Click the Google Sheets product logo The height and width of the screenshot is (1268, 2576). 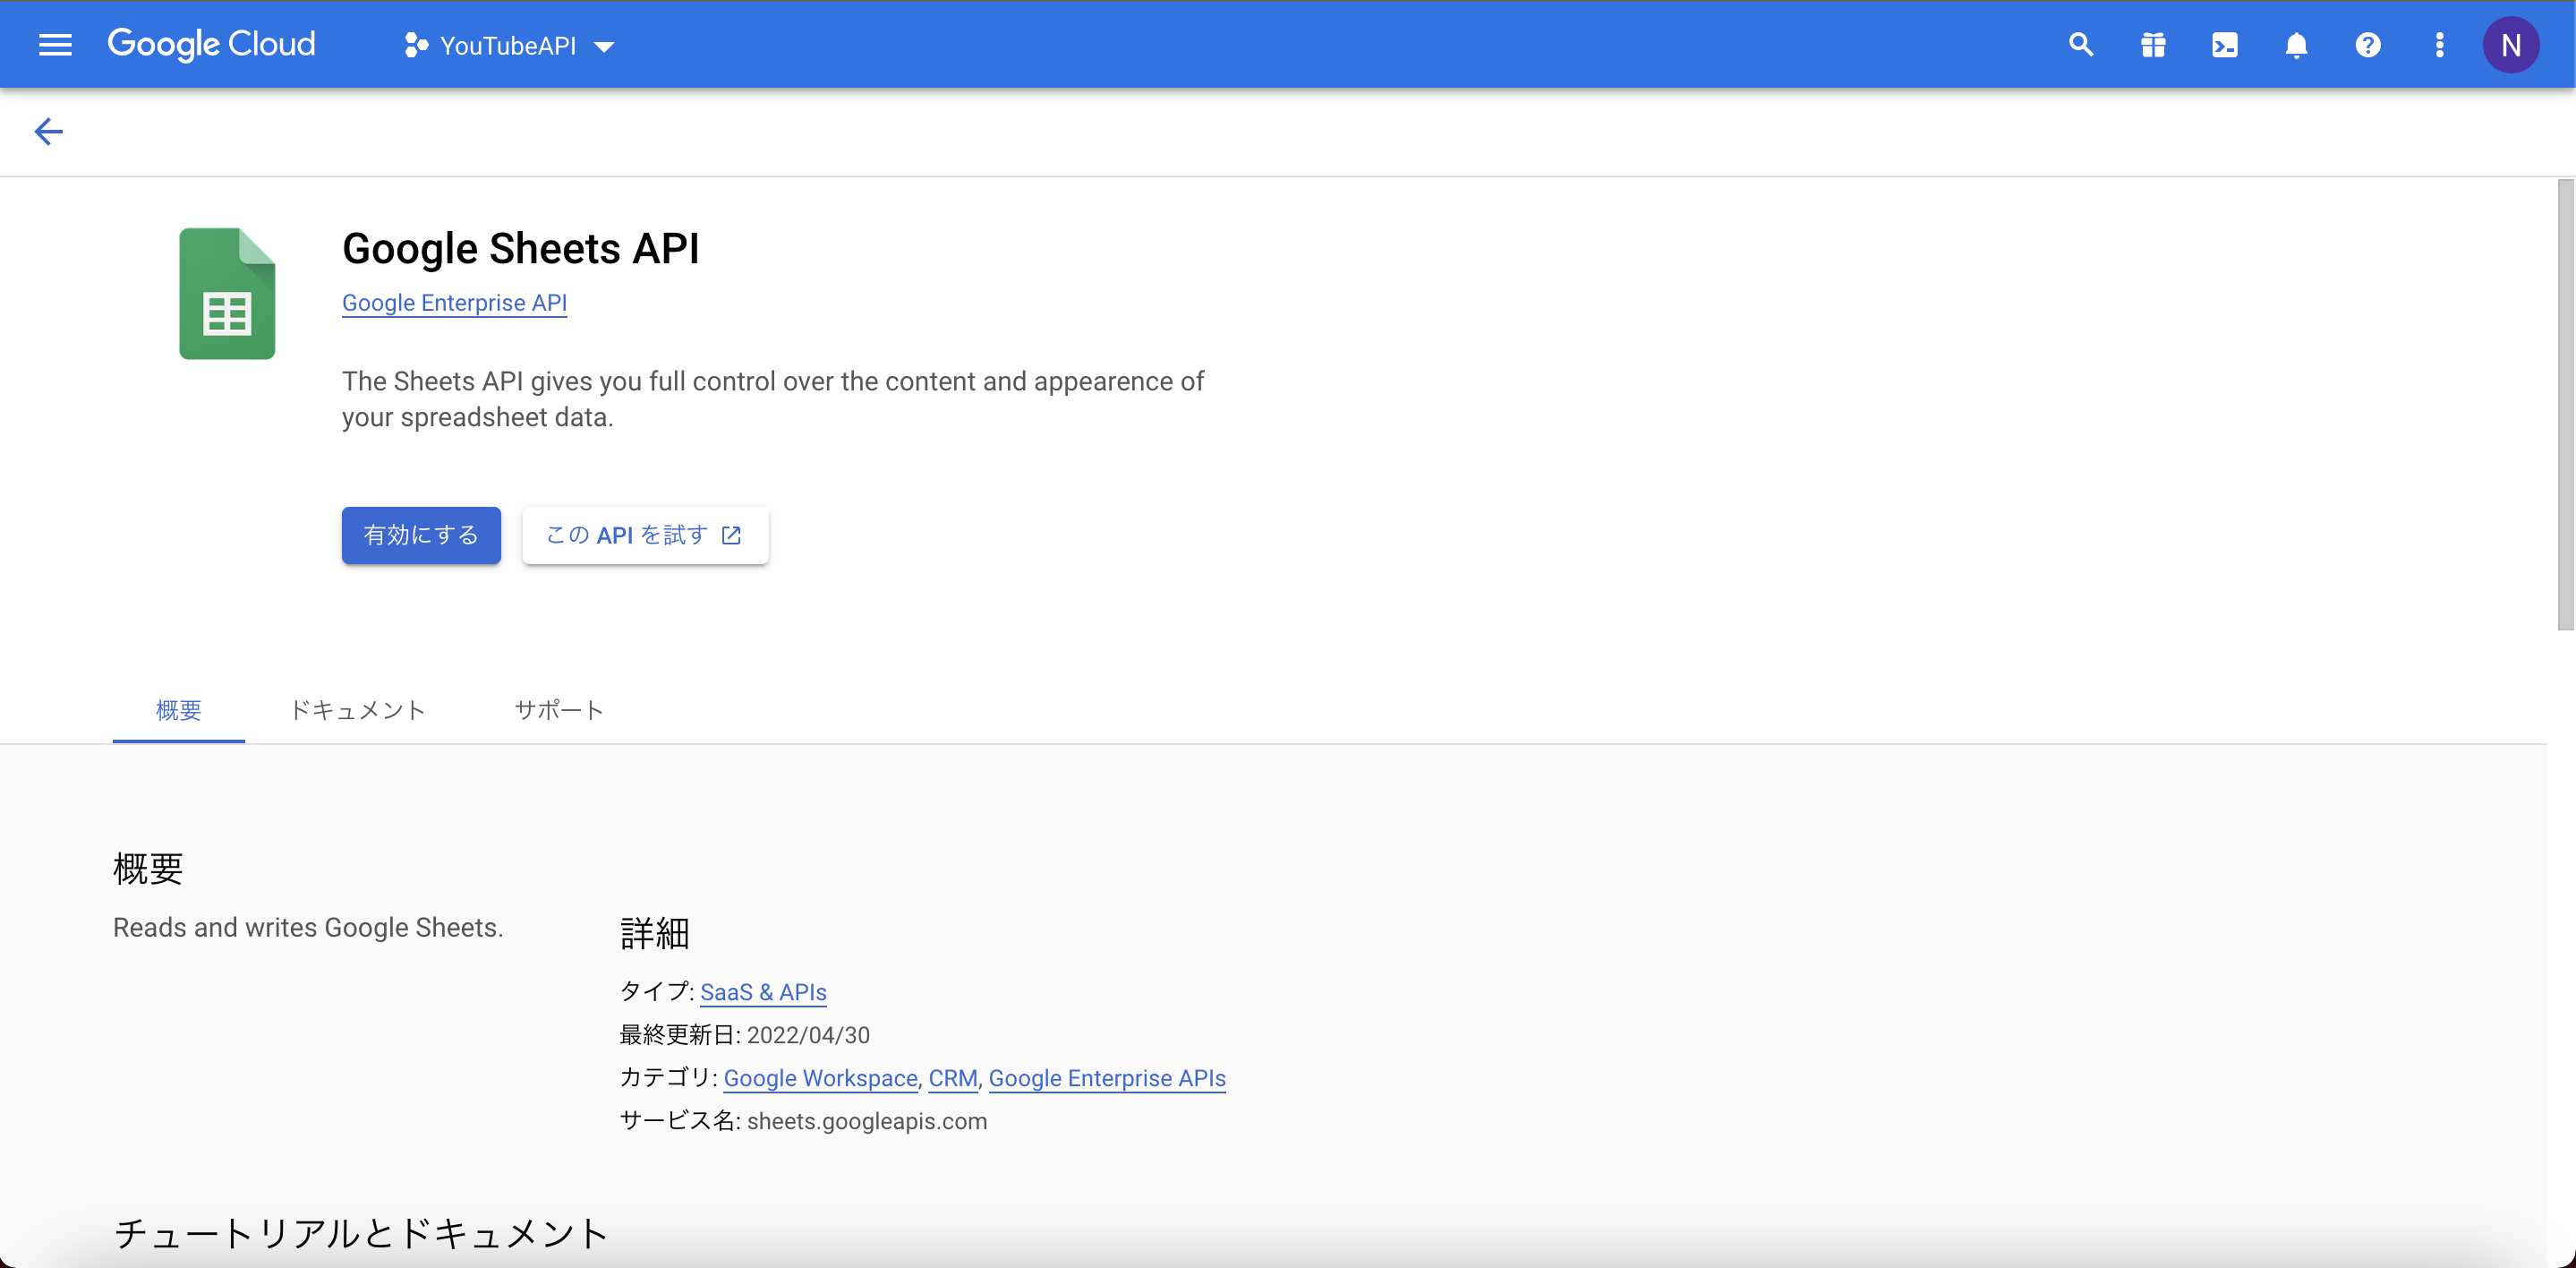[227, 293]
